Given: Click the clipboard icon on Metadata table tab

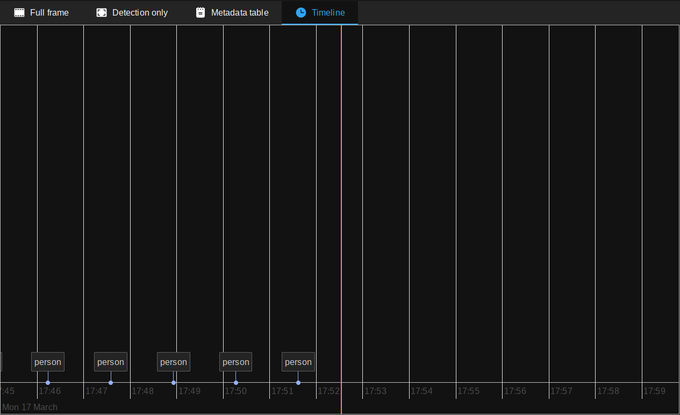Looking at the screenshot, I should coord(201,12).
